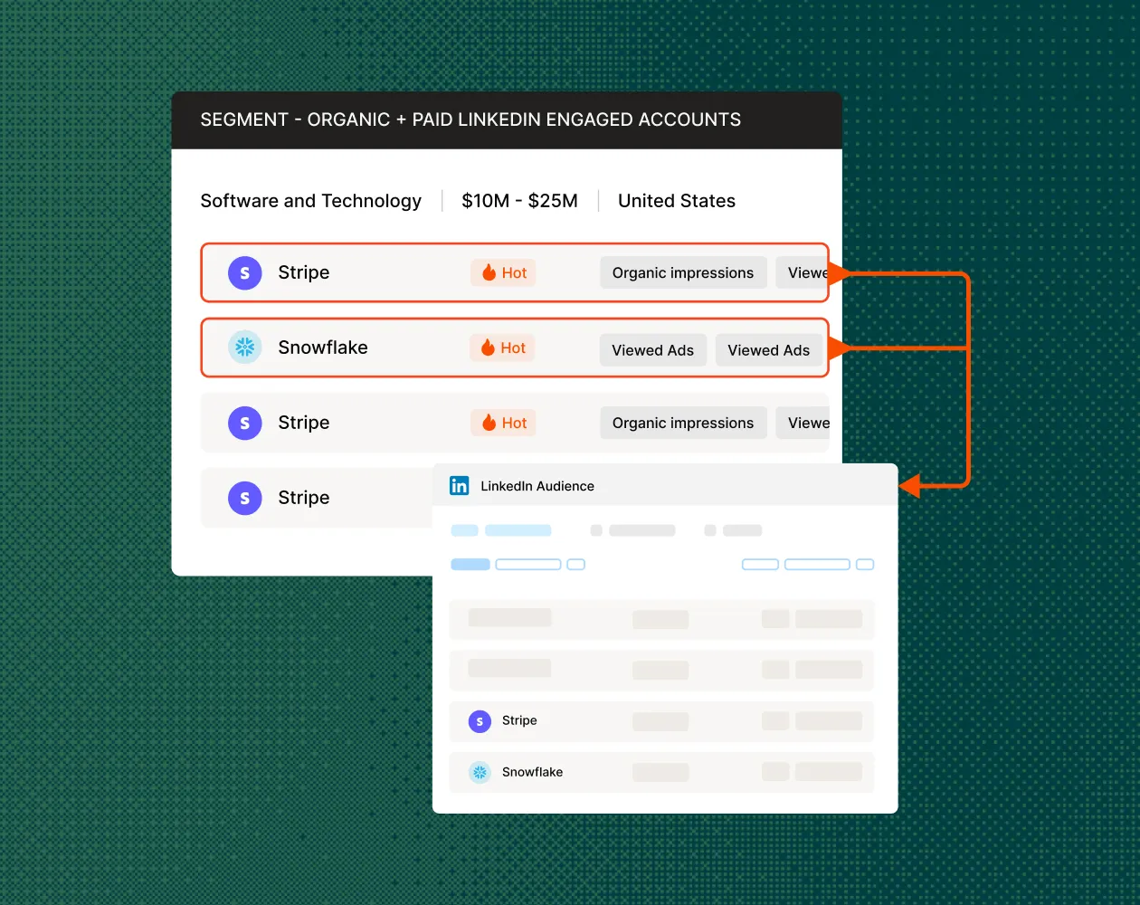Click the Viewed Ads tag beside Snowflake's Hot badge
Image resolution: width=1140 pixels, height=905 pixels.
(652, 350)
